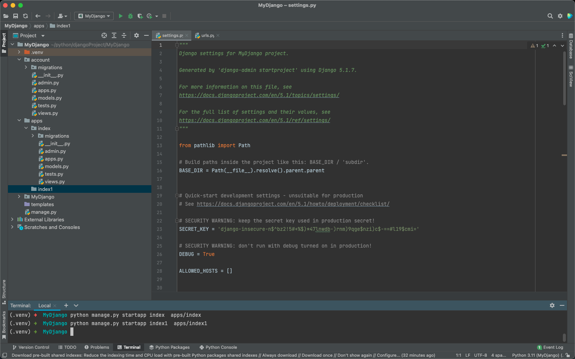Open the Event Log
575x359 pixels.
[x=550, y=347]
